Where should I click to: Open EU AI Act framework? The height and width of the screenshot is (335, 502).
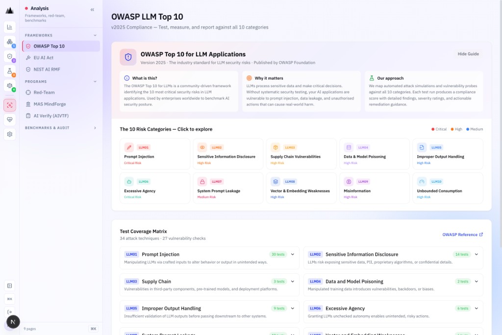coord(61,58)
